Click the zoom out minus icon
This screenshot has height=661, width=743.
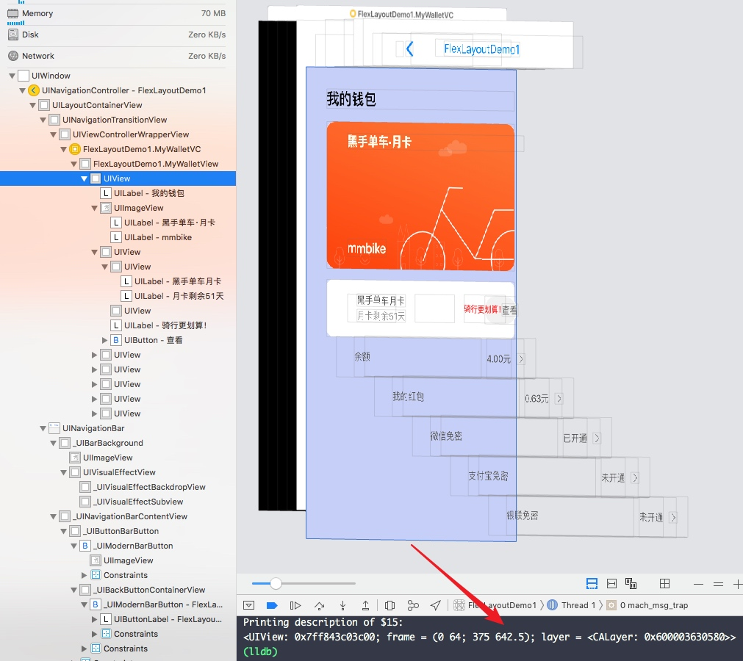tap(698, 585)
